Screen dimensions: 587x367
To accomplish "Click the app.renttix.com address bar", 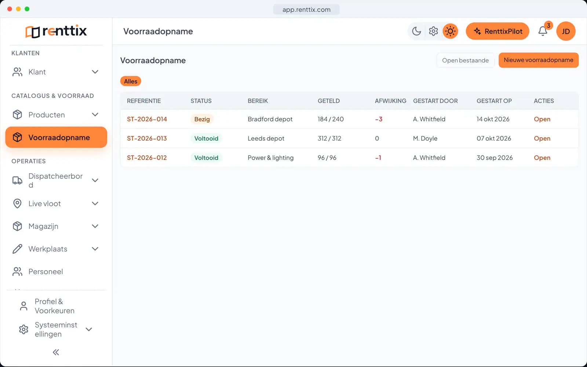I will pyautogui.click(x=306, y=10).
